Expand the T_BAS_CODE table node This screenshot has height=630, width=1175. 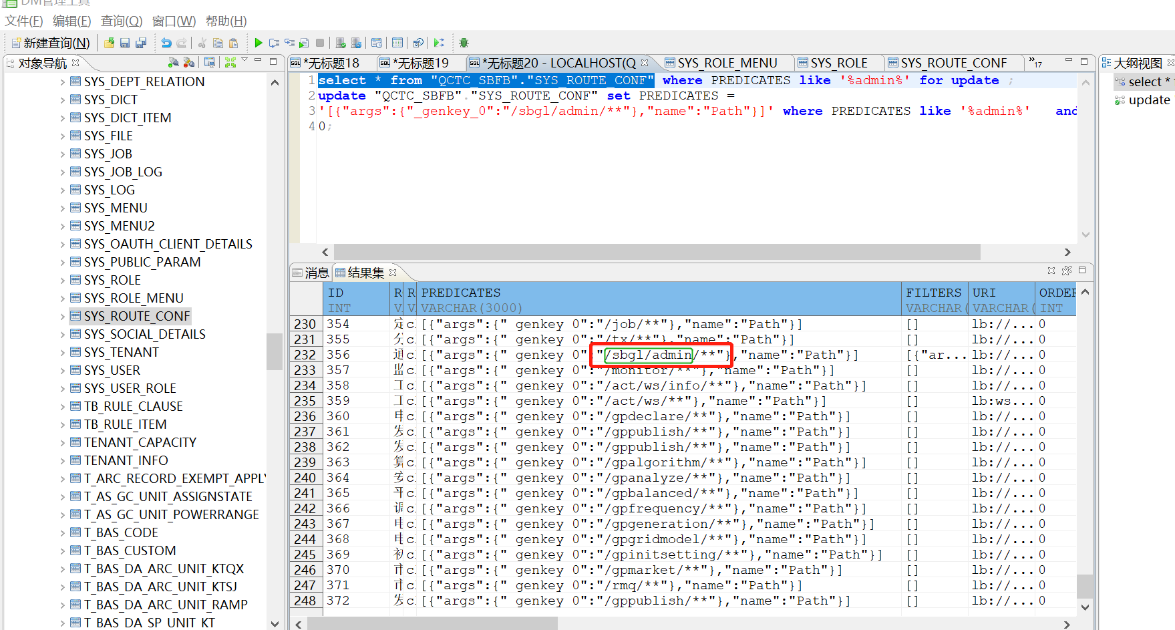pos(63,533)
